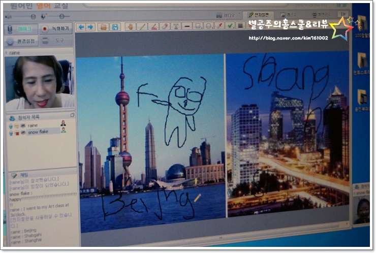The height and width of the screenshot is (253, 376).
Task: Select snow flake in the participant list
Action: 38,132
